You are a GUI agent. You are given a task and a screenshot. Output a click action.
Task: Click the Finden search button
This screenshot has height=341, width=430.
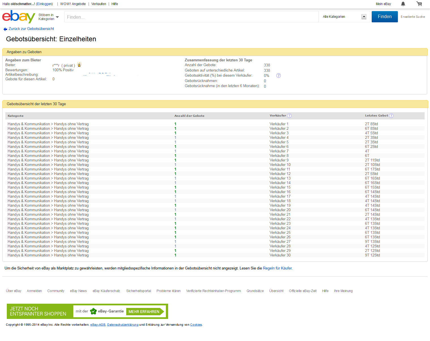click(385, 17)
